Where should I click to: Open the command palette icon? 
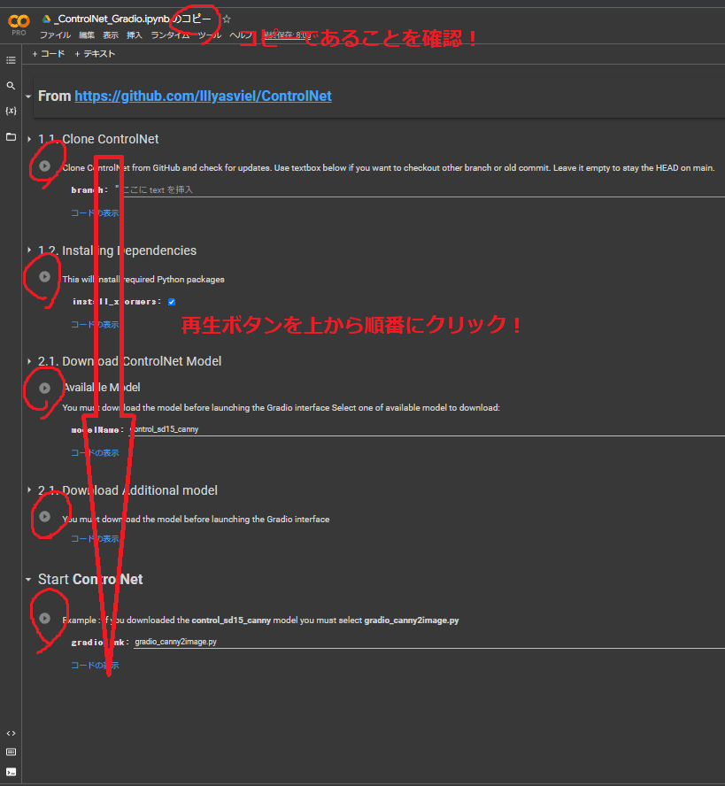11,751
